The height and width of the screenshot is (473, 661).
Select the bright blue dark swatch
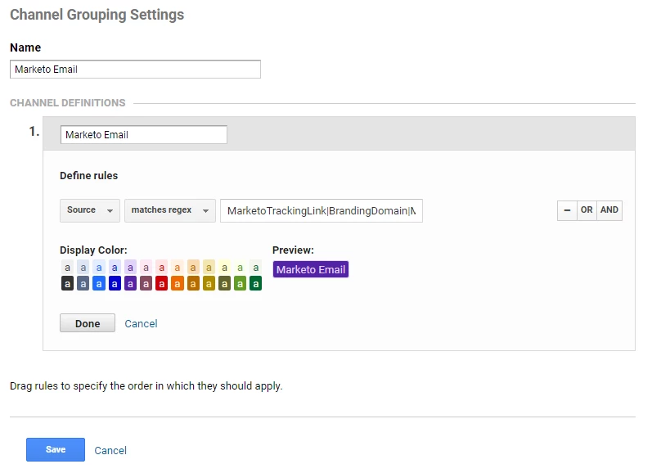[x=99, y=284]
